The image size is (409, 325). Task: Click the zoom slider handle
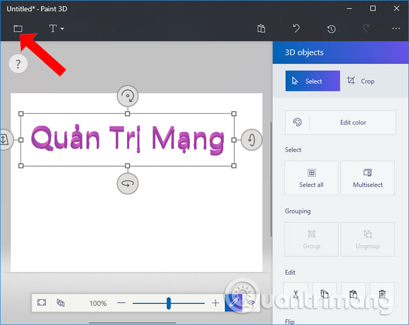(168, 303)
